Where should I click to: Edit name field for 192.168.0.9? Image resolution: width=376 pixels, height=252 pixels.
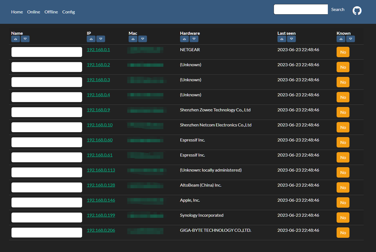pos(47,112)
